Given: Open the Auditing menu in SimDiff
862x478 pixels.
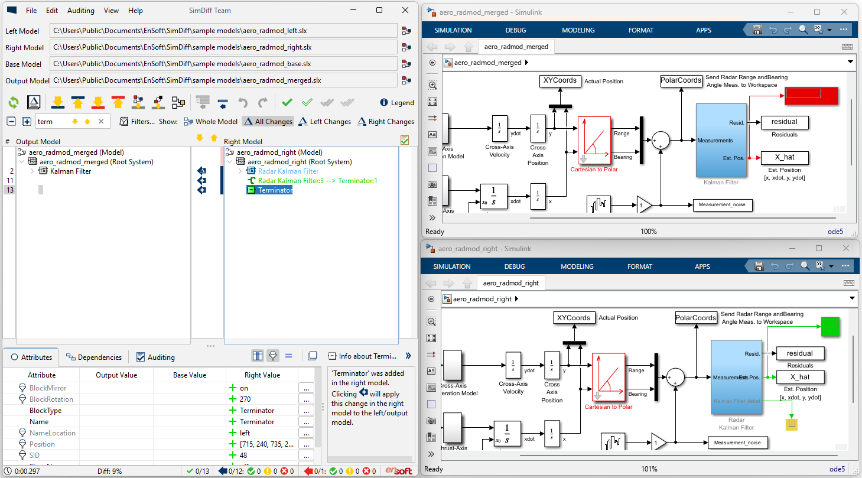Looking at the screenshot, I should pos(81,11).
